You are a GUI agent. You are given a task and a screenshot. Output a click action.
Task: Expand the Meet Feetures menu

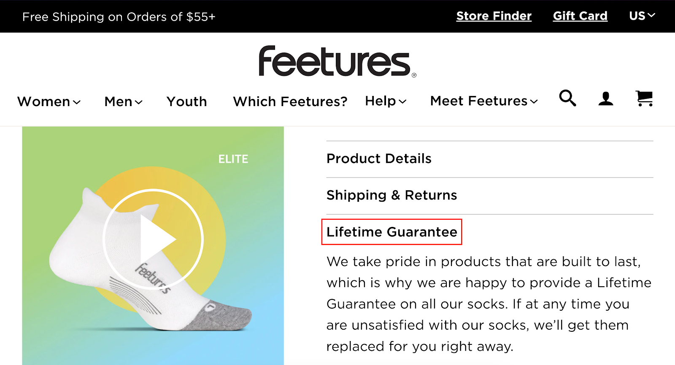click(x=483, y=101)
